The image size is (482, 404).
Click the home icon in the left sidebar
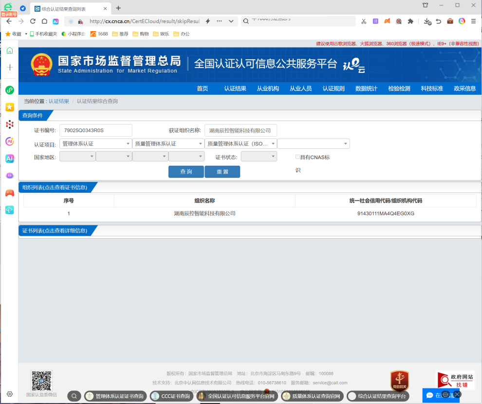click(10, 50)
